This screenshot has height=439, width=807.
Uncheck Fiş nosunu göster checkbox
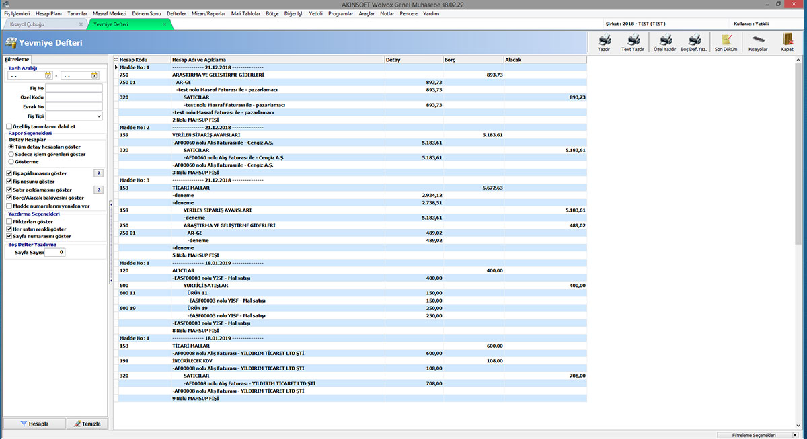pos(9,182)
